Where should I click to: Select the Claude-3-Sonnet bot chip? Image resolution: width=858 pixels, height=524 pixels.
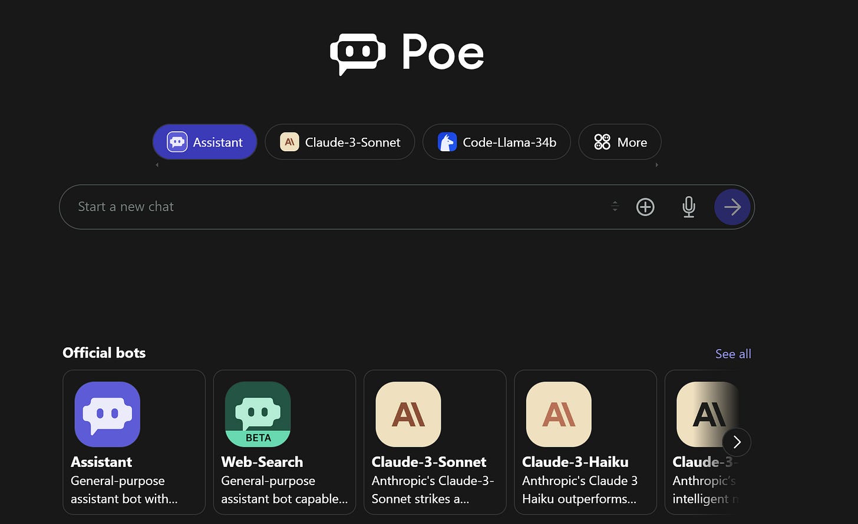click(x=339, y=142)
